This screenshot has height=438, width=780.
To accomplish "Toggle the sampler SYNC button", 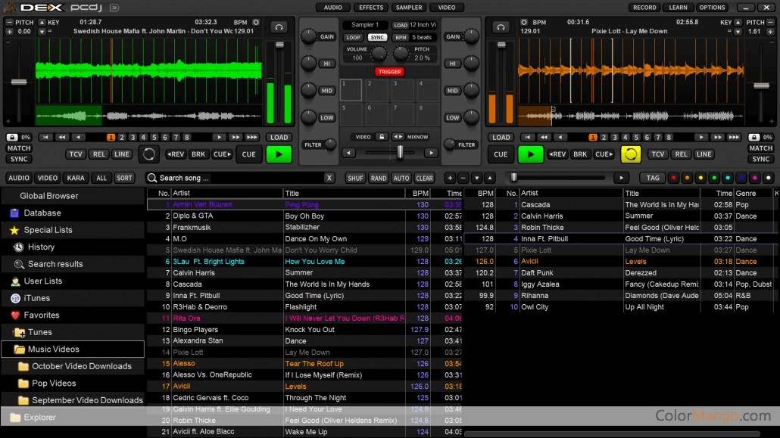I will point(377,37).
